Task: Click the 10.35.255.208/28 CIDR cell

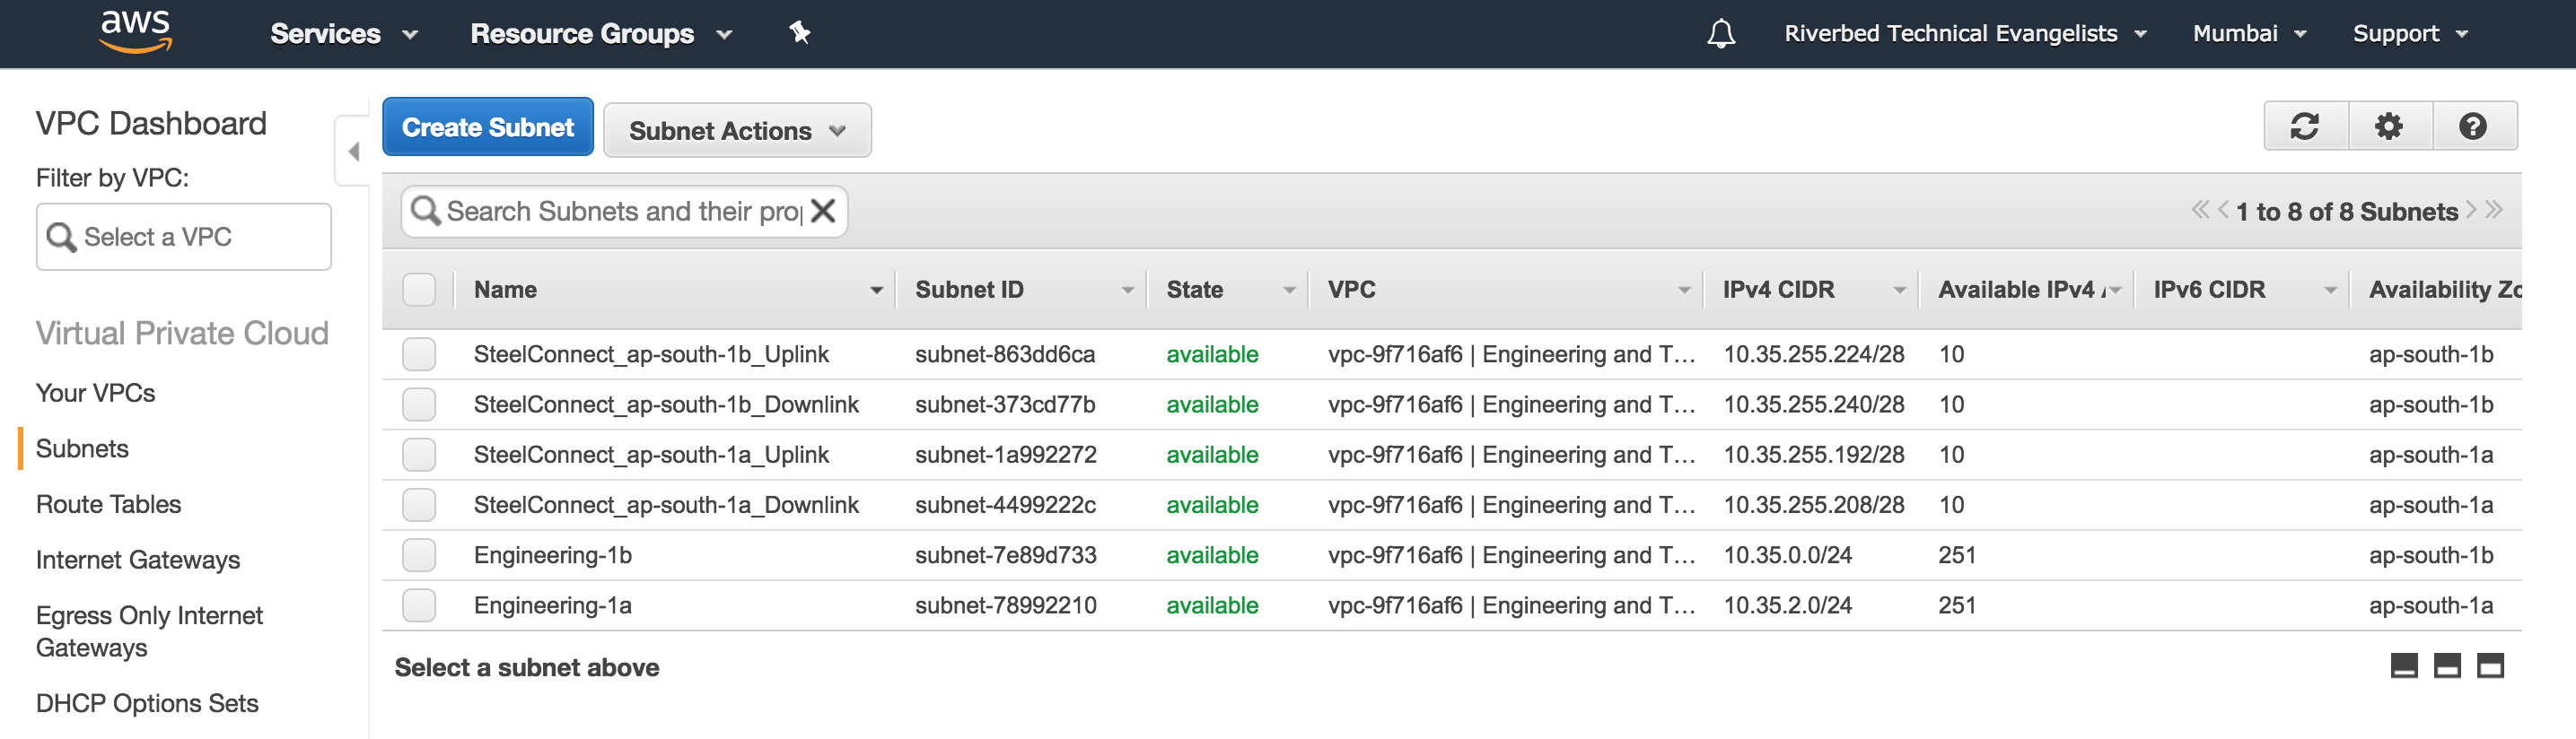Action: coord(1814,505)
